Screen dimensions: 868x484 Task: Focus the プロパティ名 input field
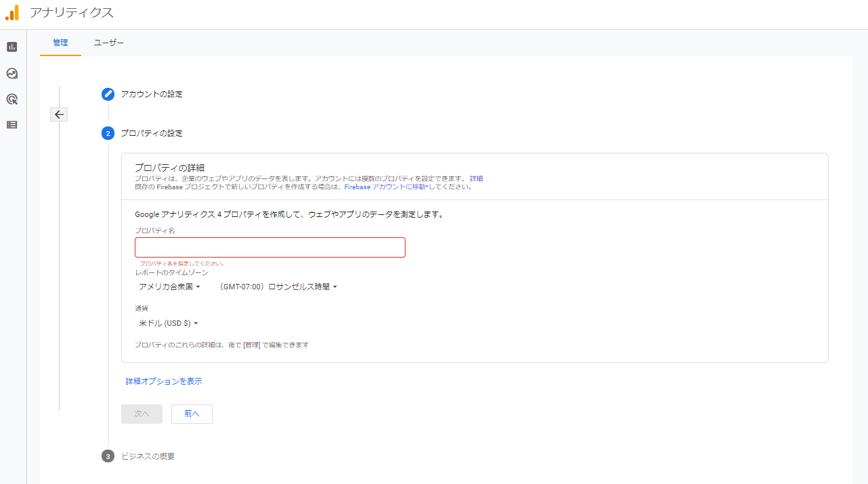click(x=270, y=247)
